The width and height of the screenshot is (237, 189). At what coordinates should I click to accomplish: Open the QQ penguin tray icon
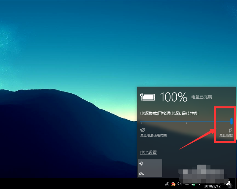pos(173,184)
